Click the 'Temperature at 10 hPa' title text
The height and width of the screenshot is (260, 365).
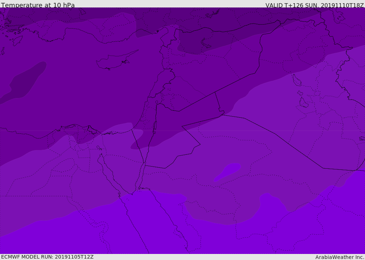(38, 5)
